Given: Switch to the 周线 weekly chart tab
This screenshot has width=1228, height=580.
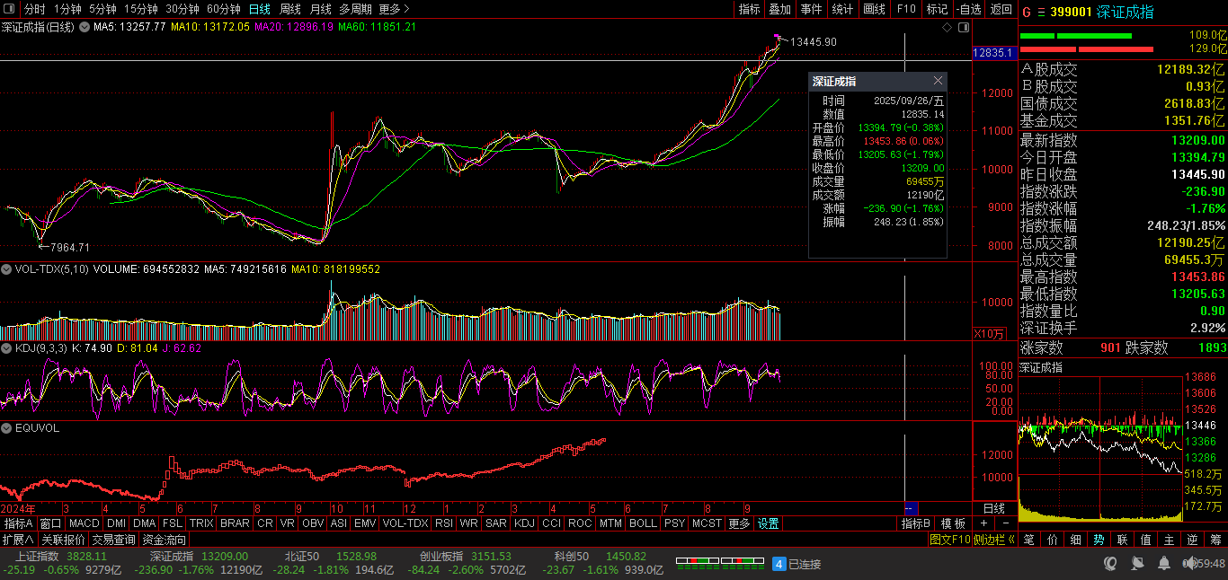Looking at the screenshot, I should point(290,9).
